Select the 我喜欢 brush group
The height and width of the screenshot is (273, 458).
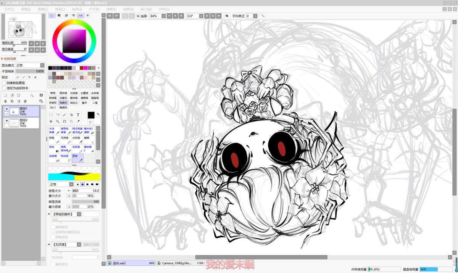tap(63, 103)
